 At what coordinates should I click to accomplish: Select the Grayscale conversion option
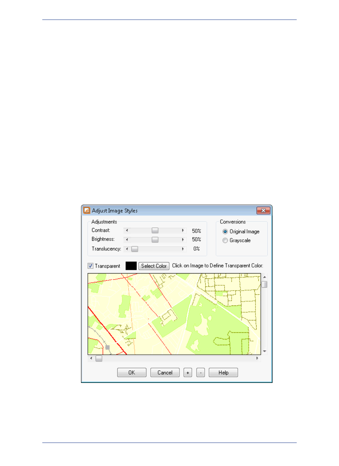[225, 240]
